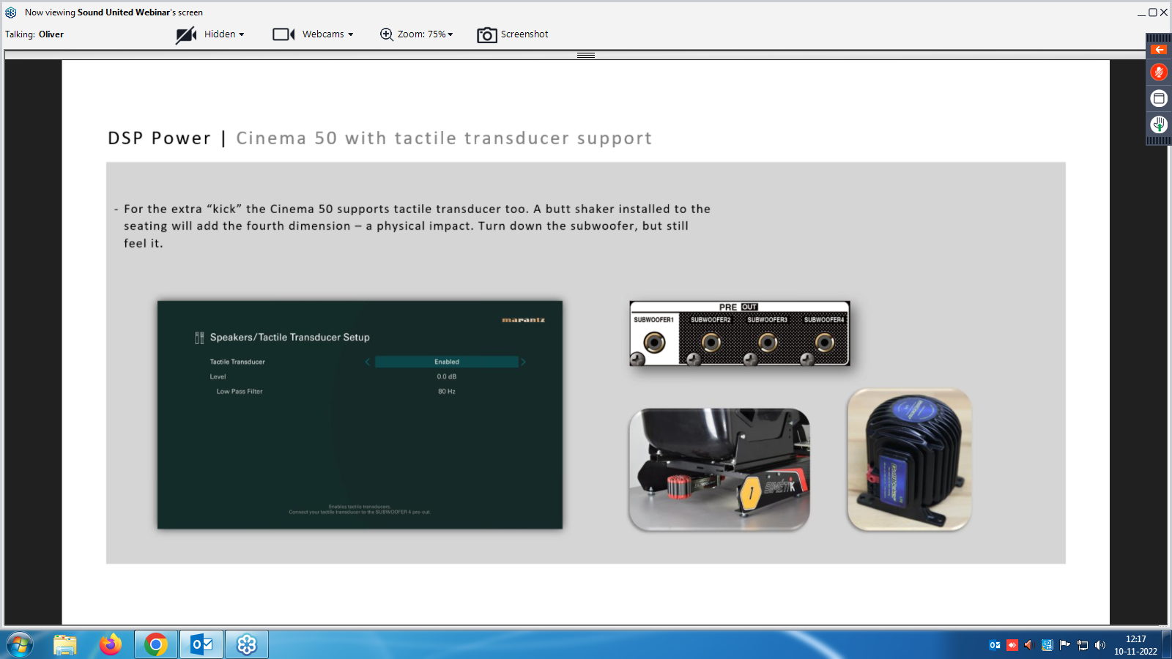Click '80 Hz' low pass filter value

pyautogui.click(x=447, y=392)
